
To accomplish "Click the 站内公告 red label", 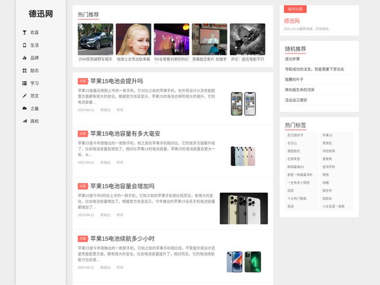I will [x=295, y=9].
